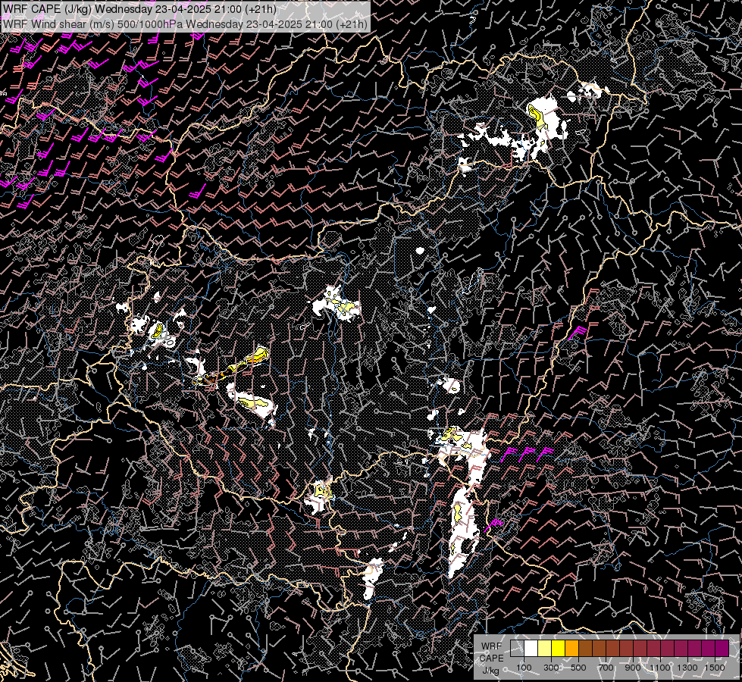Select the gray first swatch in the legend
This screenshot has height=682, width=742.
click(517, 648)
